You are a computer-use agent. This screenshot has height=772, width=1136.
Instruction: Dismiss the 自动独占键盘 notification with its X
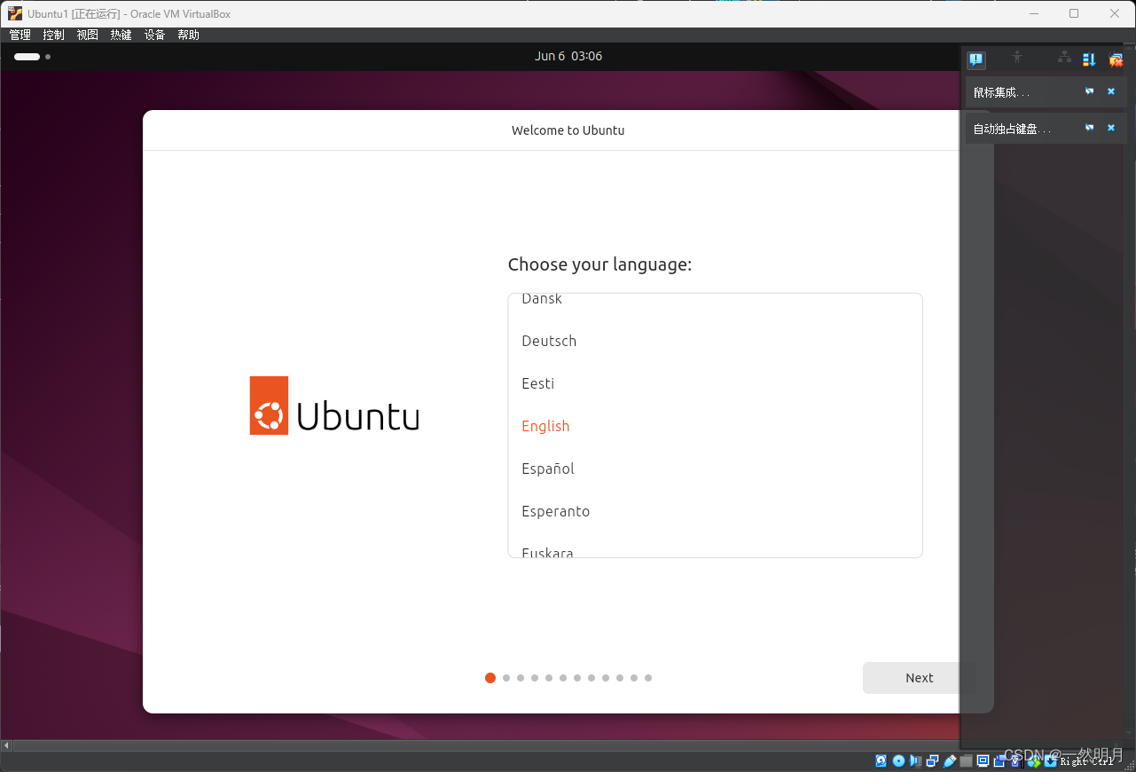(1111, 128)
